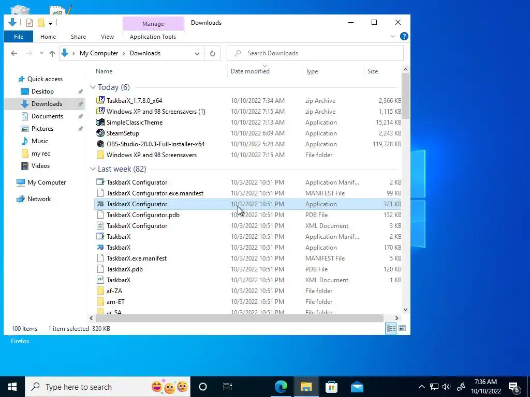Select the TaskbarX.exe.manifest file
The image size is (530, 397).
click(x=137, y=258)
